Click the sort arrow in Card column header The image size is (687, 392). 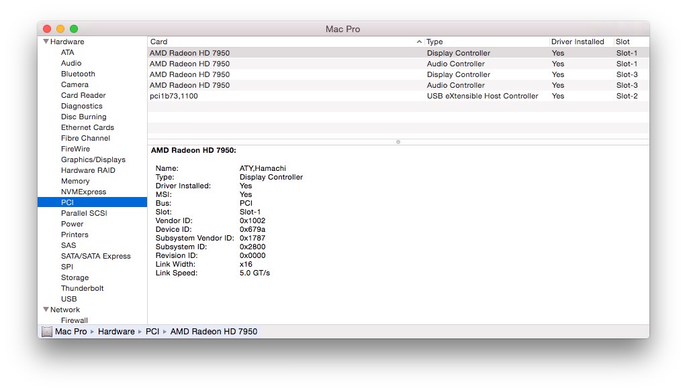click(x=419, y=42)
